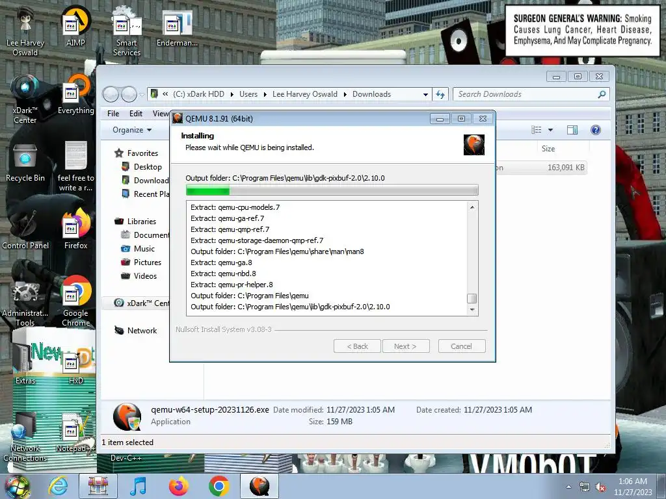The width and height of the screenshot is (666, 499).
Task: Open the view options dropdown arrow
Action: click(x=550, y=130)
